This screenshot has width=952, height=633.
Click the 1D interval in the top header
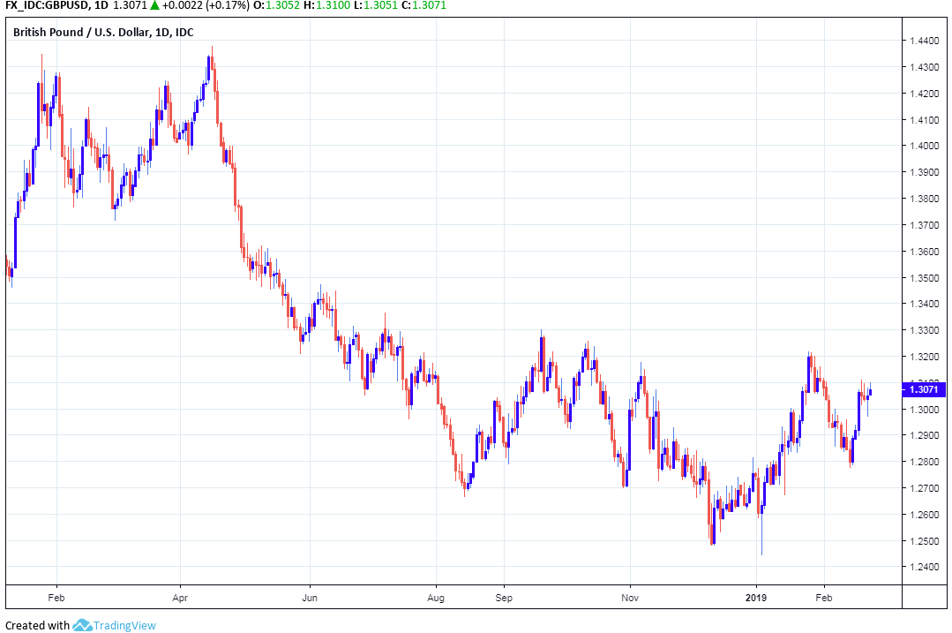[x=101, y=6]
